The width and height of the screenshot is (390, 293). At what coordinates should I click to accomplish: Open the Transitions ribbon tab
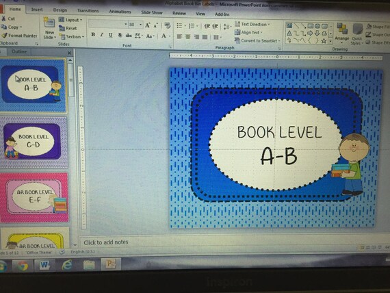point(88,11)
